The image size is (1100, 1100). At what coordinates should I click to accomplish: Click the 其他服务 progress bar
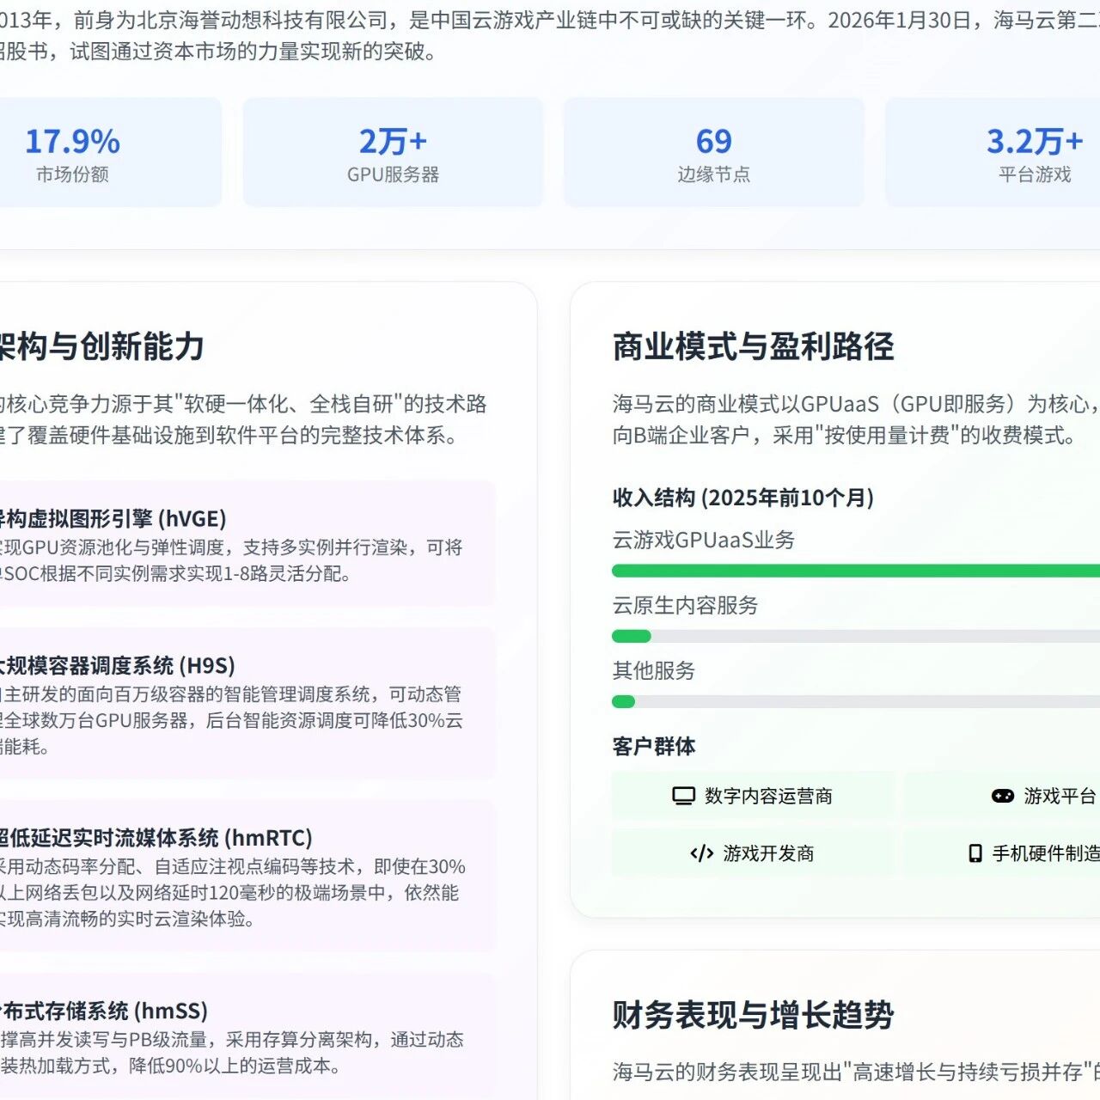click(856, 701)
